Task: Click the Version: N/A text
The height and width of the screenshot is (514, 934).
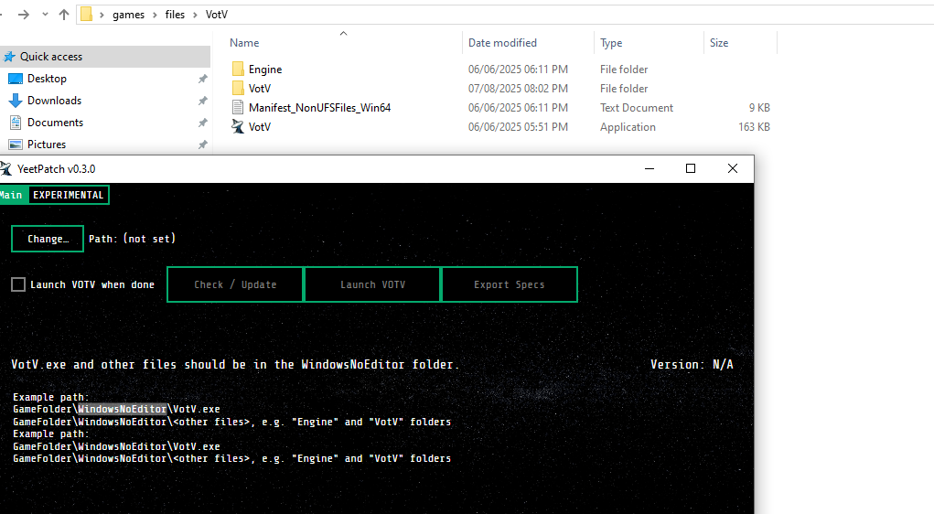Action: 692,365
